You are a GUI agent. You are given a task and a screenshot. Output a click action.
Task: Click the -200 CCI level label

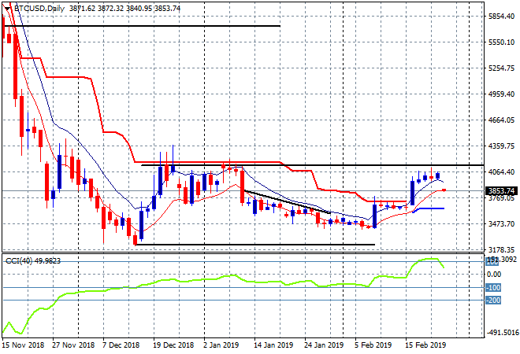[493, 301]
